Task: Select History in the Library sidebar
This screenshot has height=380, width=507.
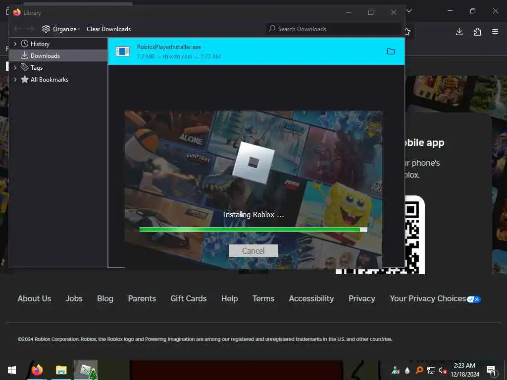Action: coord(40,44)
